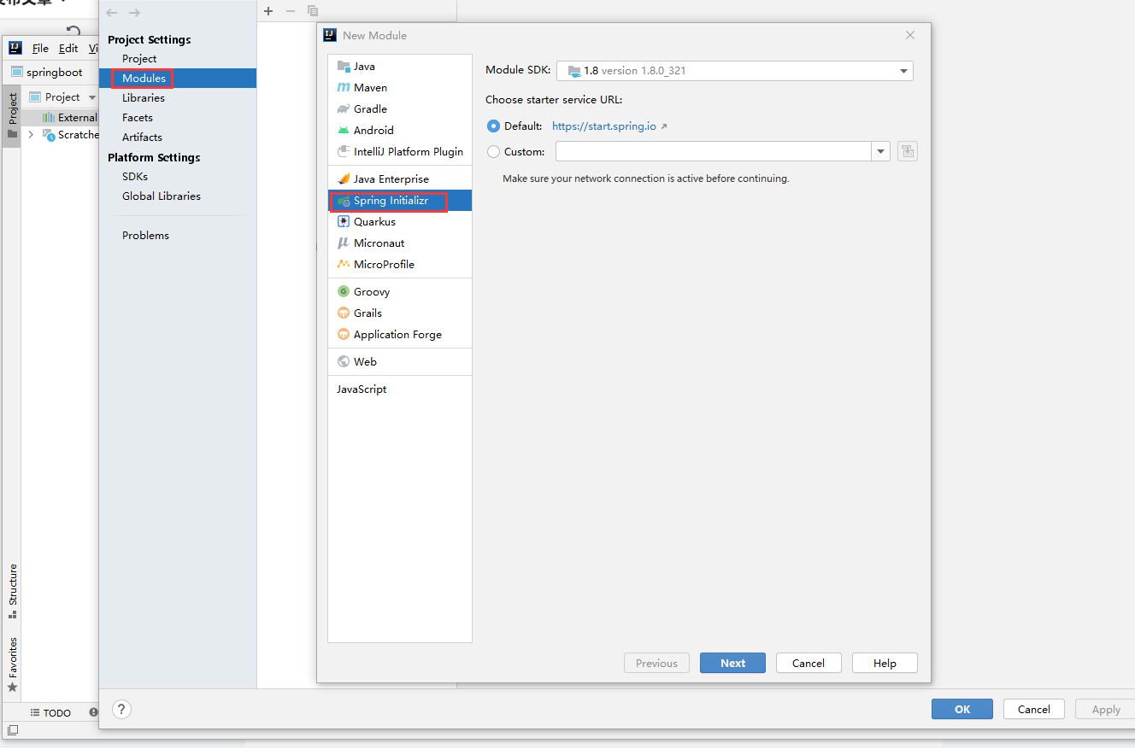Select the Micronaut module type
Viewport: 1135px width, 755px height.
tap(399, 243)
